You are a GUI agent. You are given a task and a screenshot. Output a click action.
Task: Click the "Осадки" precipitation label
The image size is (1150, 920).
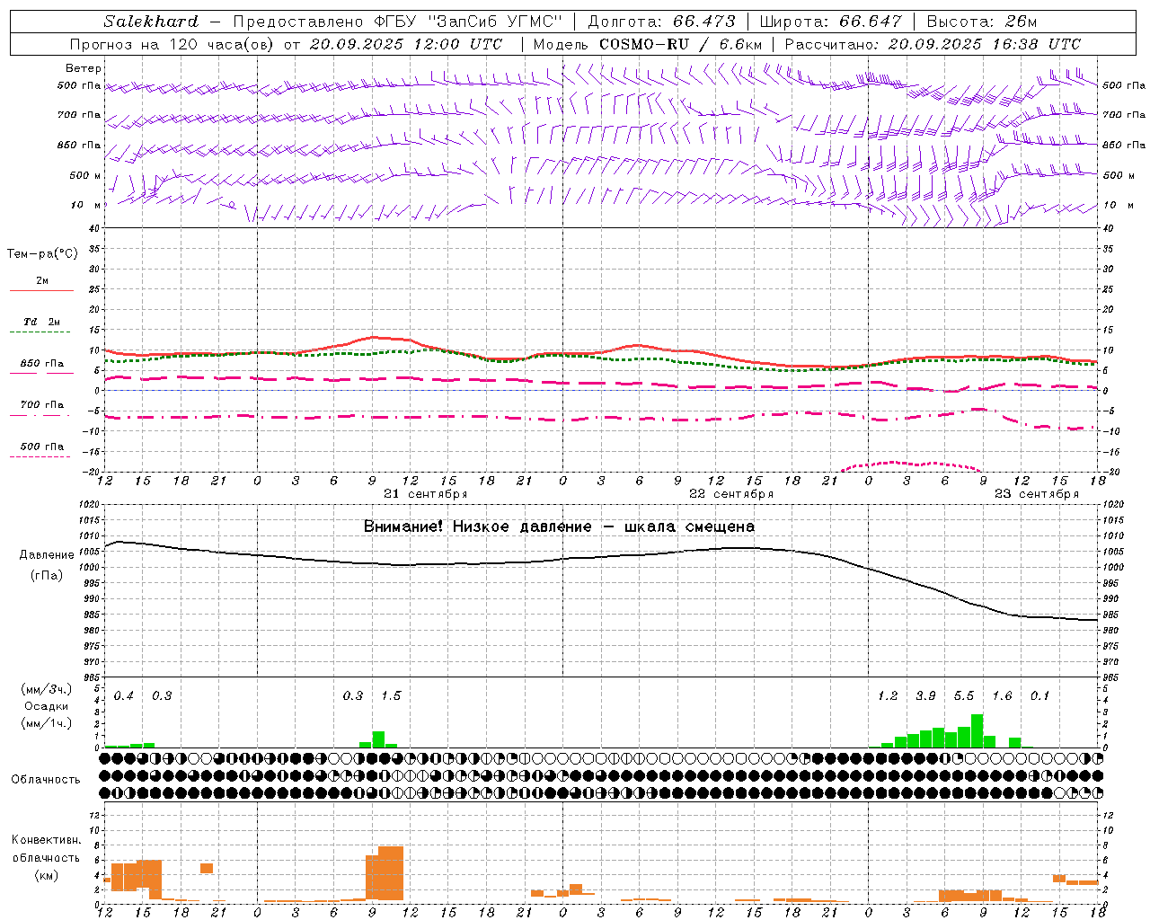[46, 706]
